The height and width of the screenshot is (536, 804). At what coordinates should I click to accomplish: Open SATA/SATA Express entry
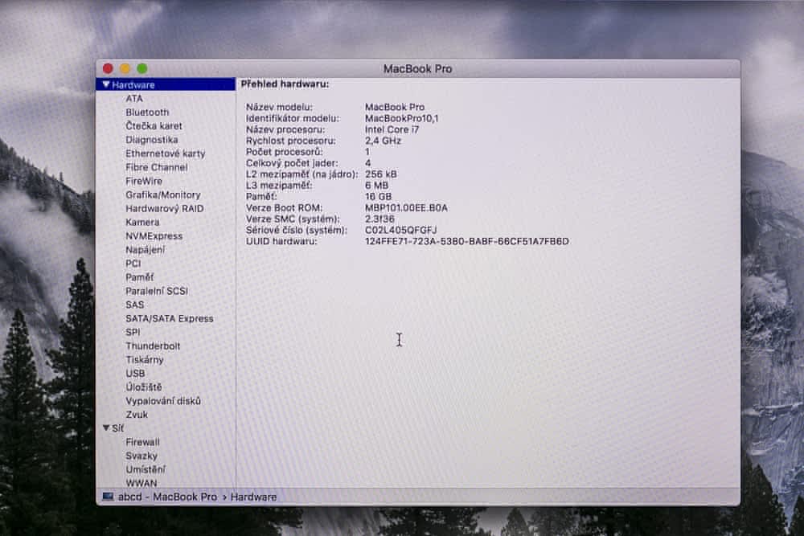pyautogui.click(x=169, y=319)
